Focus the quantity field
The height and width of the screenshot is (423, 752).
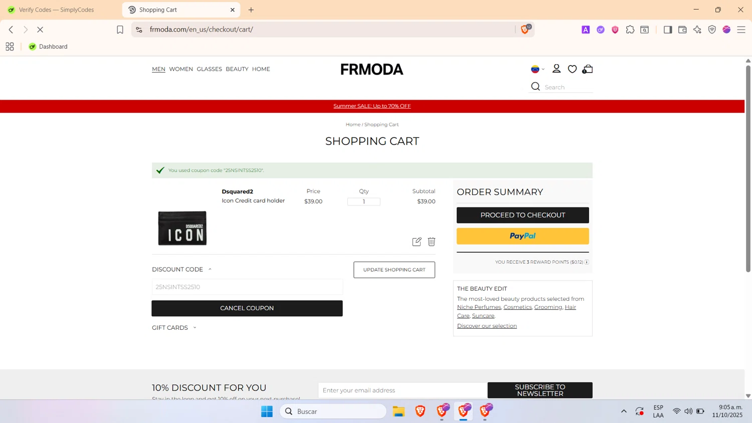pyautogui.click(x=364, y=201)
